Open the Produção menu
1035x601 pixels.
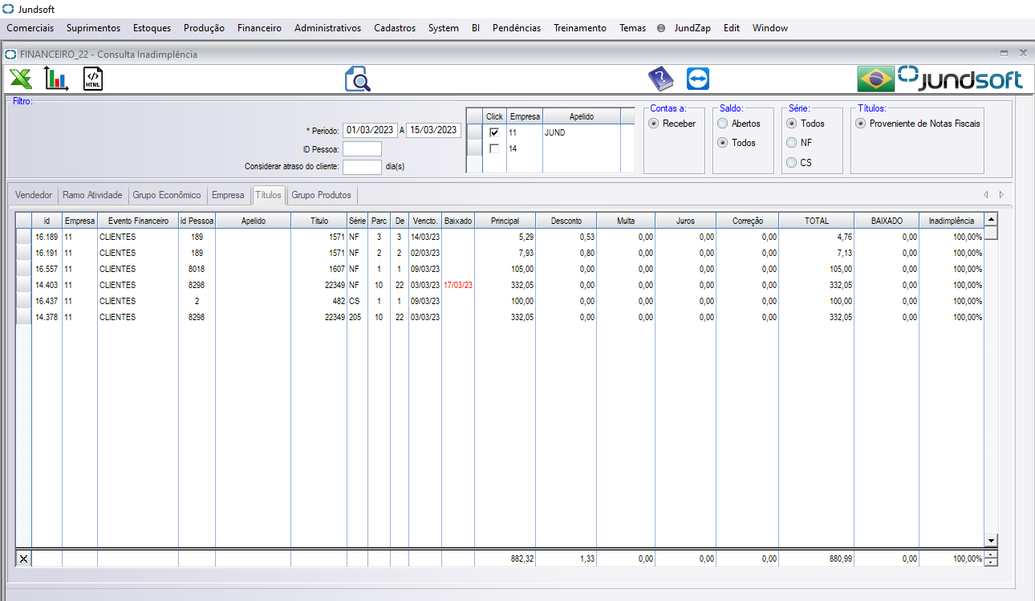(x=204, y=28)
